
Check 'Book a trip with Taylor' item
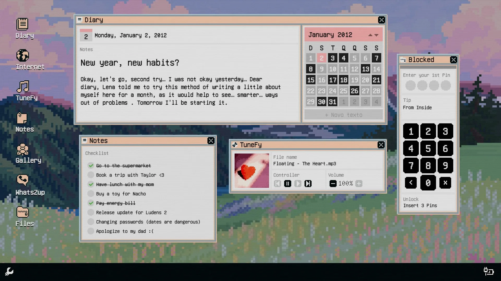(x=91, y=175)
